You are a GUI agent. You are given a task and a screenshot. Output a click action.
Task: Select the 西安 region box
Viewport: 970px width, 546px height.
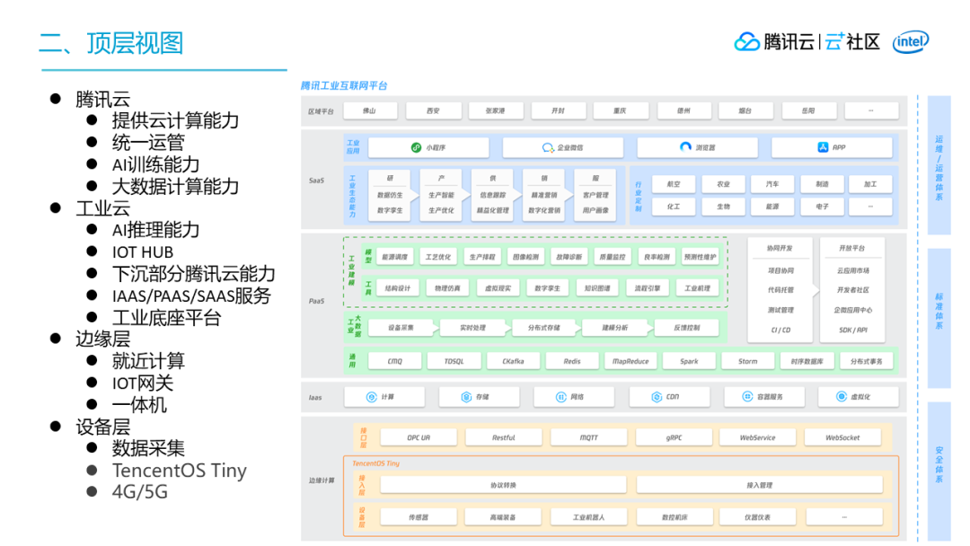433,111
